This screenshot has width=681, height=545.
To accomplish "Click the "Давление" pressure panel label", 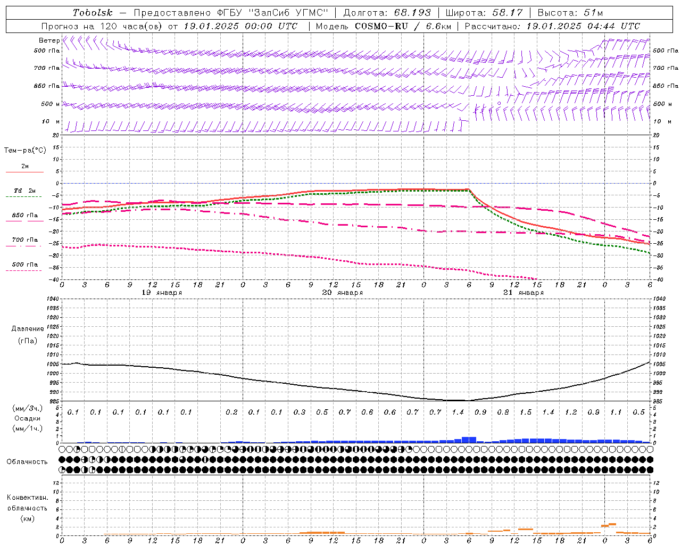I will pos(28,328).
